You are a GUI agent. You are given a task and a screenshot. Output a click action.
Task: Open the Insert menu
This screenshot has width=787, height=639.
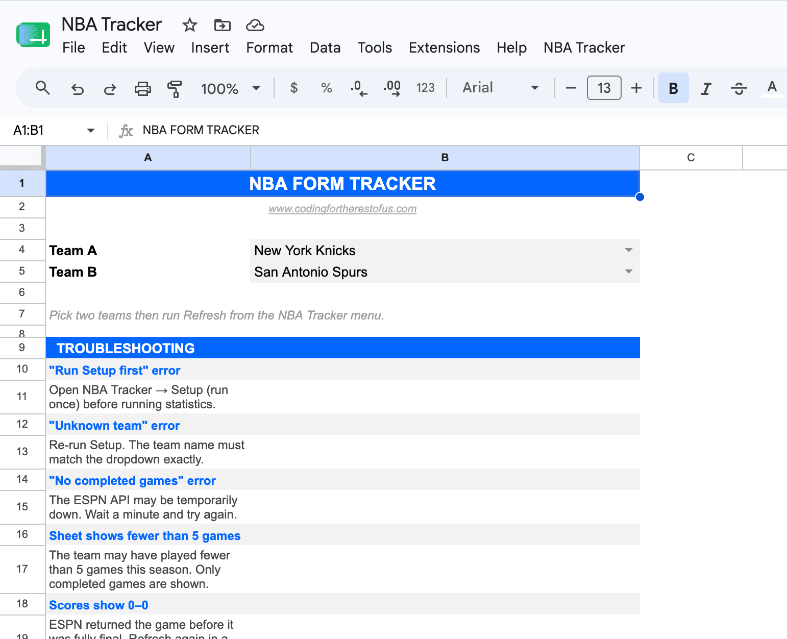point(210,47)
